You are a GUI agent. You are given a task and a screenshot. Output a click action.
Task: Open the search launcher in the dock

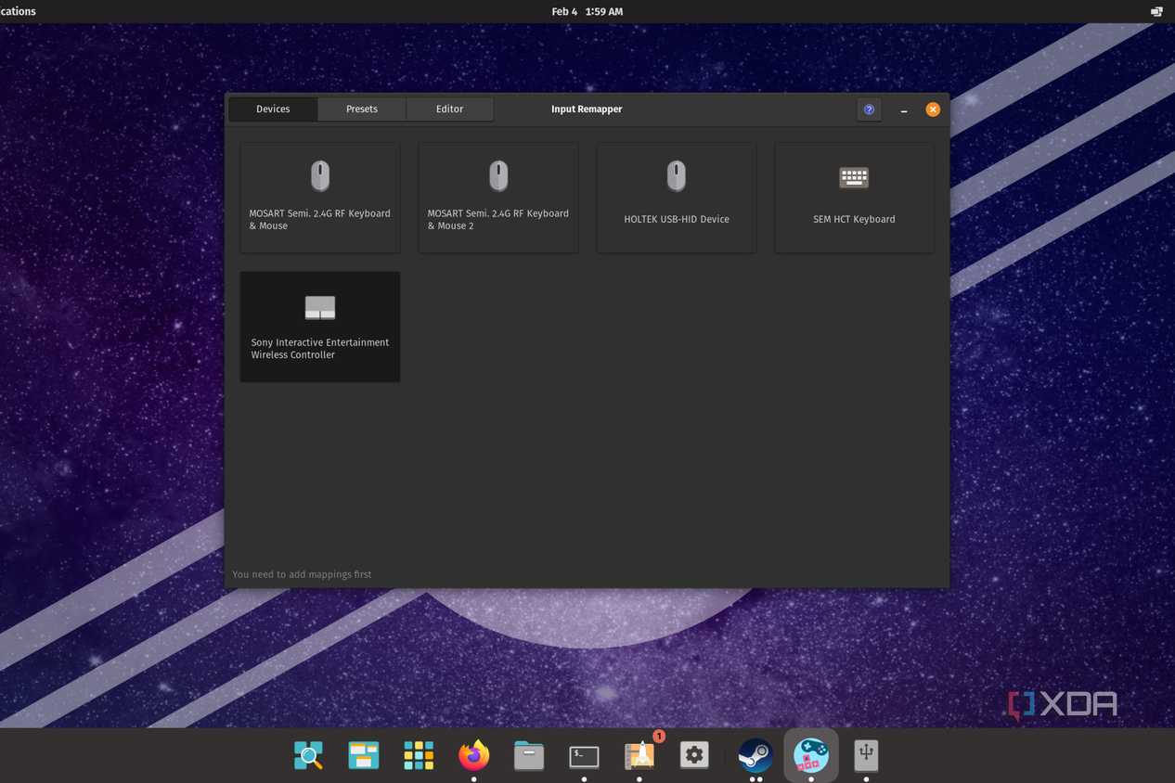tap(308, 755)
